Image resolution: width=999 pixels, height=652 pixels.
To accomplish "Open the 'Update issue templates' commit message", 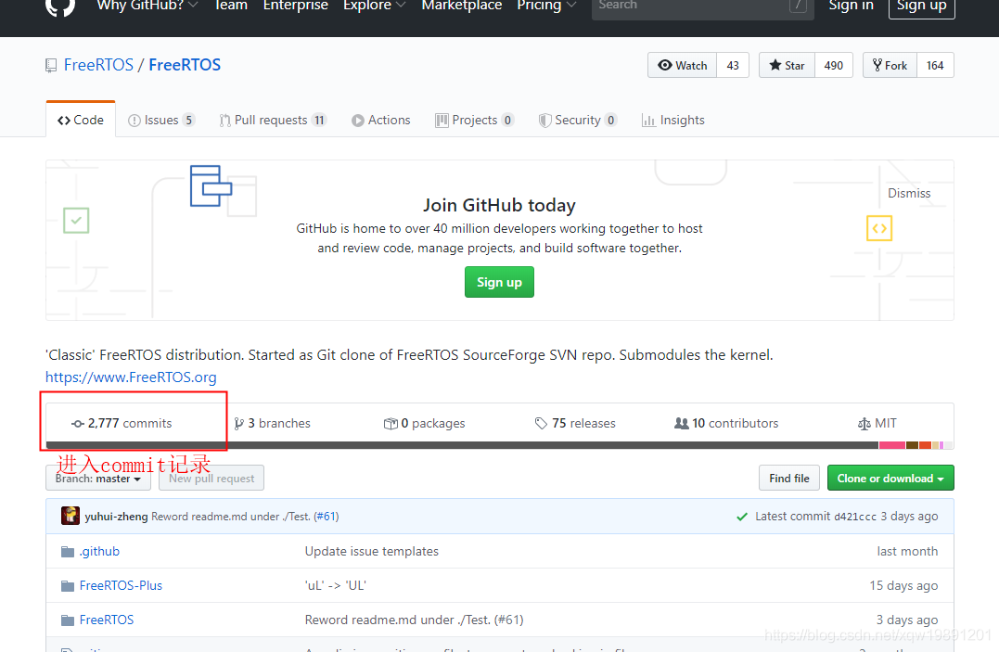I will (x=371, y=551).
